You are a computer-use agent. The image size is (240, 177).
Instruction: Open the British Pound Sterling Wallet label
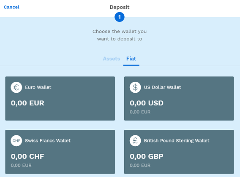click(177, 140)
